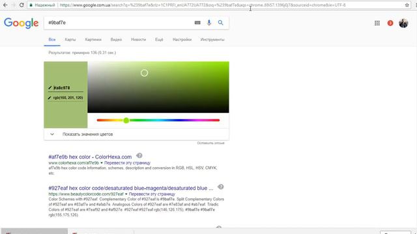Click 'Перевести эту страницу' for the beautycolorcode result

pyautogui.click(x=152, y=194)
